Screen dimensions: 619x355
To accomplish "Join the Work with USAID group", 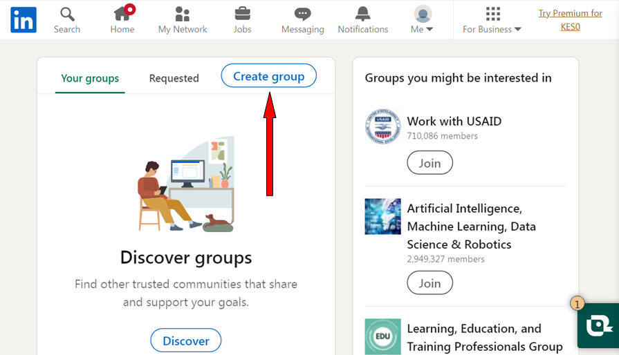I will coord(430,163).
